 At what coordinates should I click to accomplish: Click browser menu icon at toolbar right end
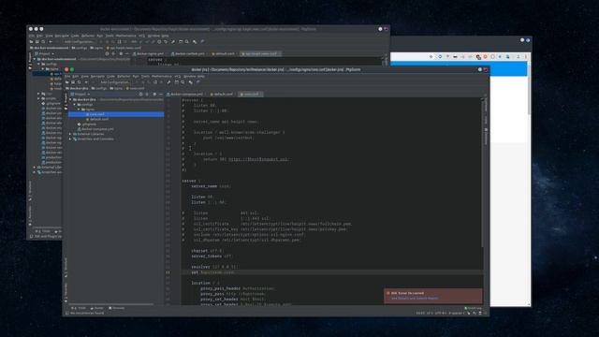(x=526, y=56)
